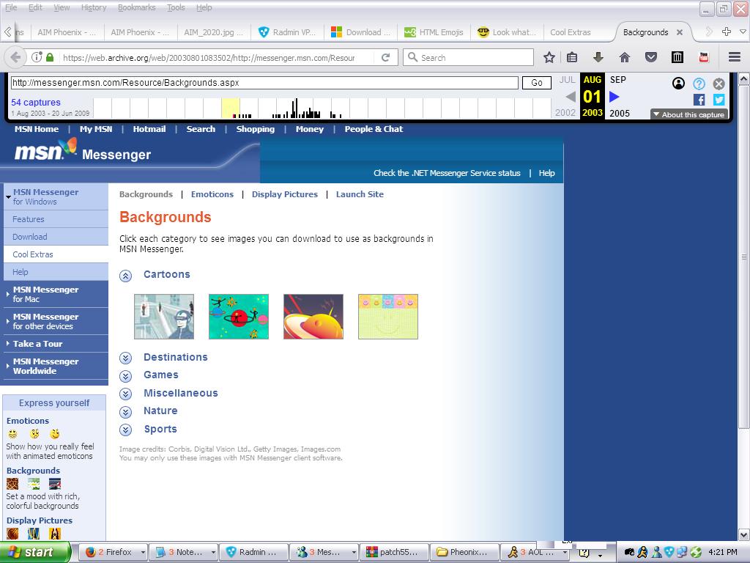750x563 pixels.
Task: Switch to the AIM_2020.jpg tab
Action: pos(213,32)
